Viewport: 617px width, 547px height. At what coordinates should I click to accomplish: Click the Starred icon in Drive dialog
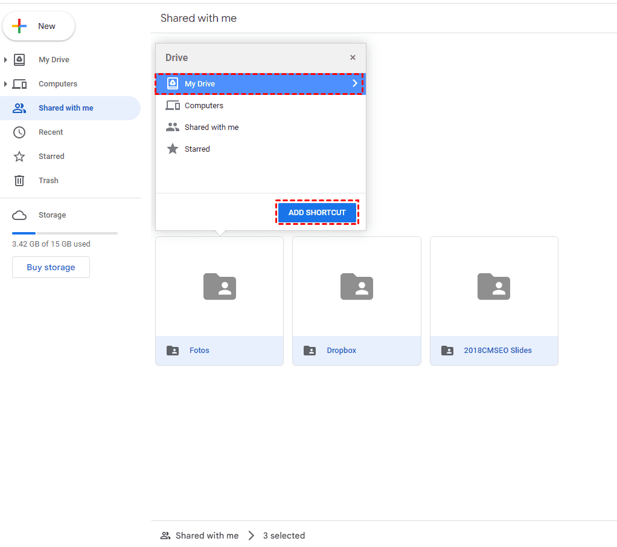coord(173,149)
